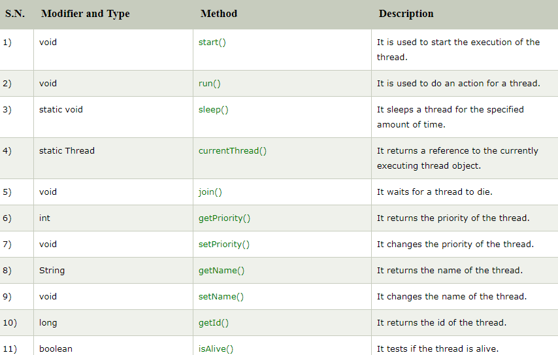Click serial number '11)'

click(x=10, y=349)
